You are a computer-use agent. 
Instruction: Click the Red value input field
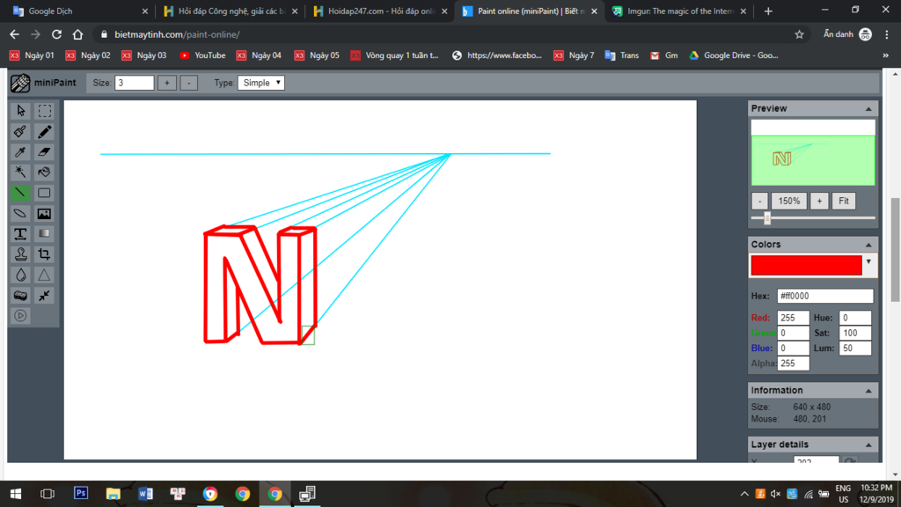(793, 318)
